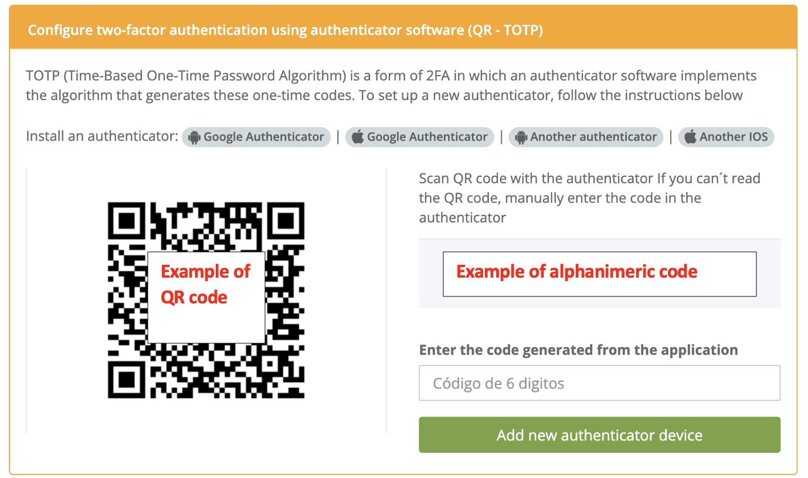Viewport: 808px width, 478px height.
Task: Follow the Another IOS link text
Action: (x=733, y=137)
